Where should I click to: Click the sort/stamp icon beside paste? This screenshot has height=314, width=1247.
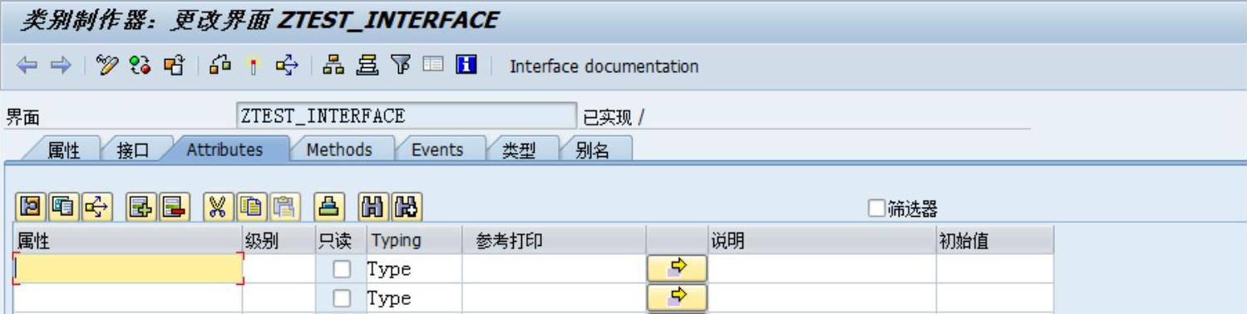(328, 208)
